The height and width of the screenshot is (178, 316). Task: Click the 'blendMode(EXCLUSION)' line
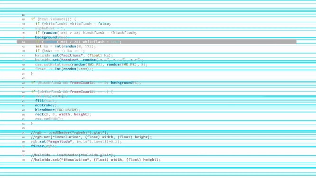click(57, 110)
